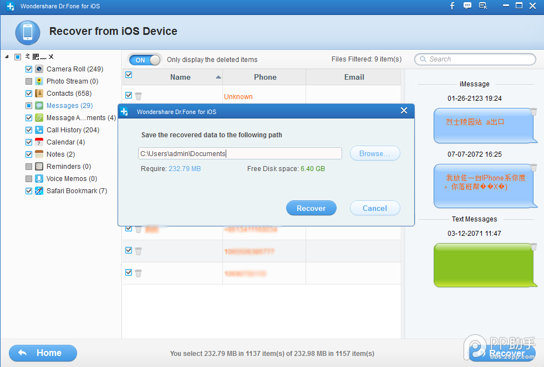Click the Safari Bookmark compass icon
Viewport: 544px width, 367px height.
pos(39,191)
